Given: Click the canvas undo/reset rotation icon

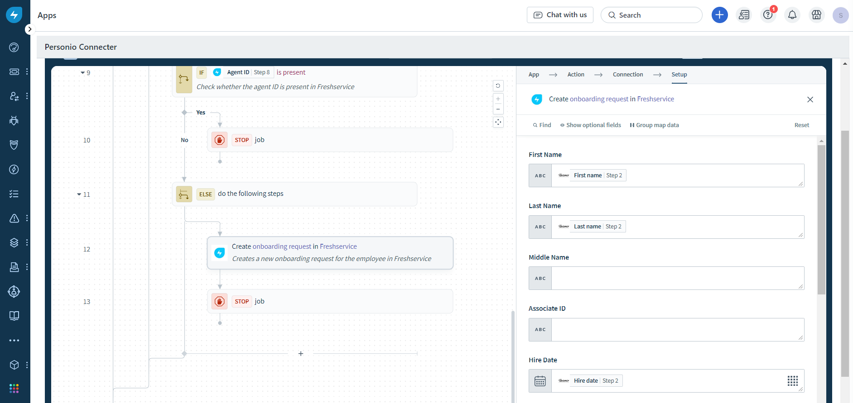Looking at the screenshot, I should coord(498,86).
